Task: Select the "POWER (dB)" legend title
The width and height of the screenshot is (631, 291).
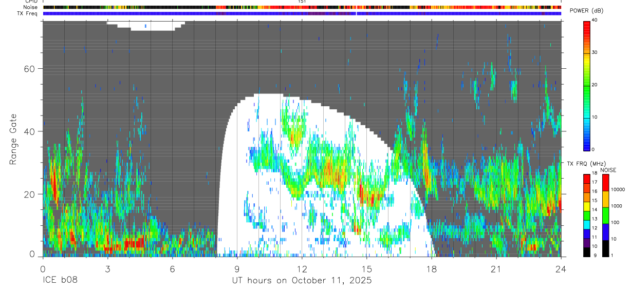Action: [x=586, y=11]
